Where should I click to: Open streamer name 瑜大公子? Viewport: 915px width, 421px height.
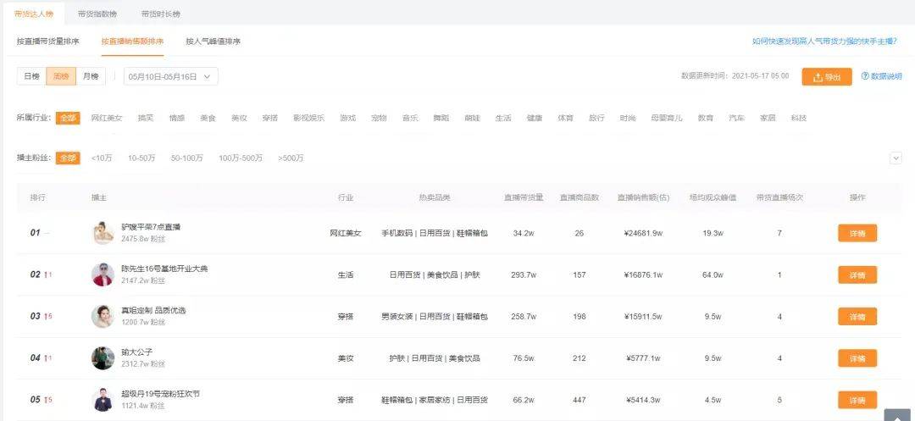click(137, 352)
